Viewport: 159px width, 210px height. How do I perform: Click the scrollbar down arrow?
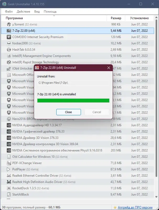click(156, 197)
